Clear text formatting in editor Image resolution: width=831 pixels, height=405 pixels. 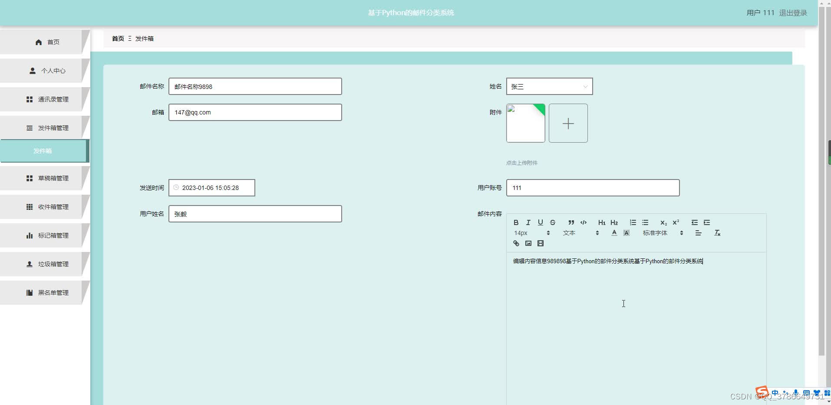click(717, 233)
